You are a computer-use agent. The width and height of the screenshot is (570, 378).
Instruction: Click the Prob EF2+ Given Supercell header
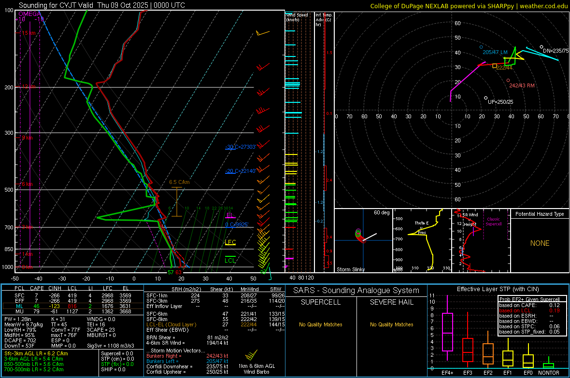coord(529,299)
